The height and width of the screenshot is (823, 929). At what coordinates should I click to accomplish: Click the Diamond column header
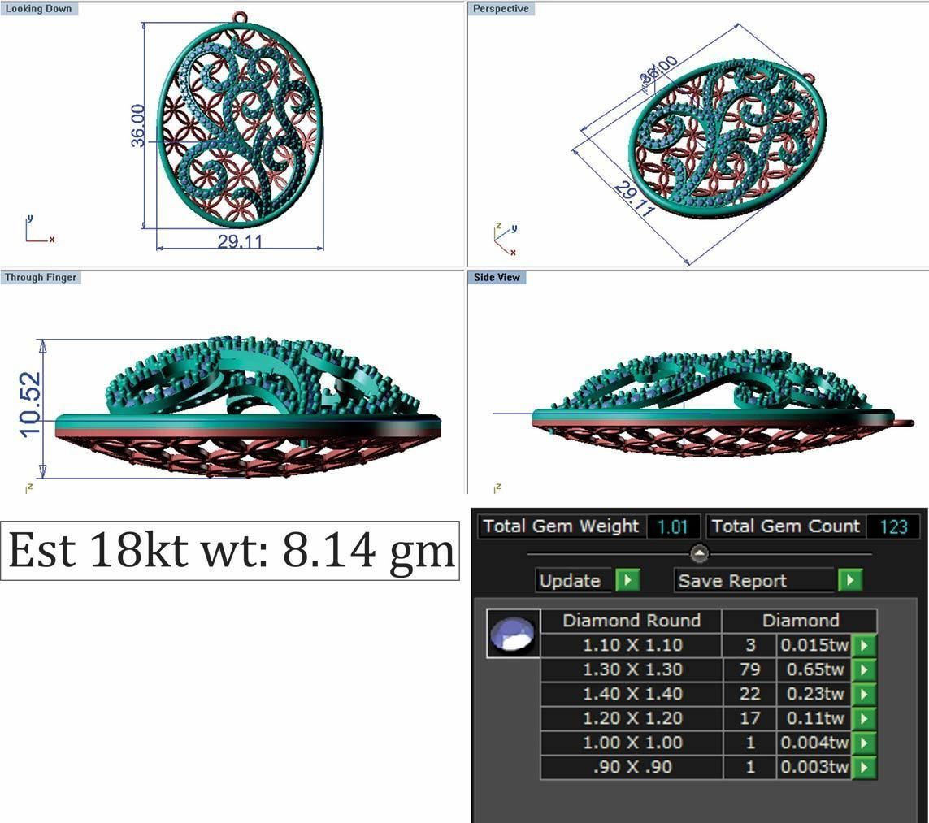[x=801, y=620]
